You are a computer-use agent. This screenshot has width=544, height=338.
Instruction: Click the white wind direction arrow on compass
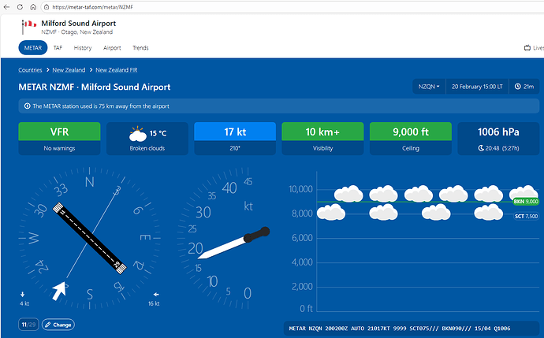pyautogui.click(x=58, y=291)
